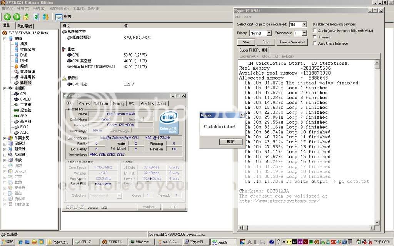This screenshot has width=394, height=246.
Task: Collapse the 電腦 tree node
Action: point(5,39)
